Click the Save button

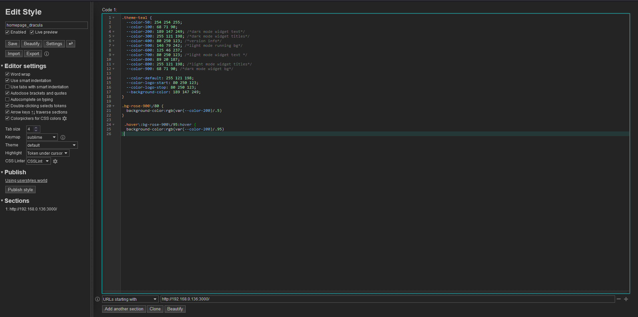tap(12, 43)
